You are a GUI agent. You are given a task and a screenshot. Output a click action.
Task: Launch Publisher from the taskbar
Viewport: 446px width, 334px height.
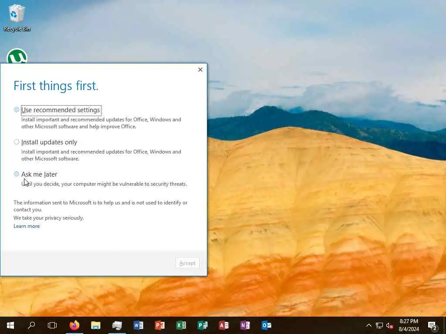point(203,325)
